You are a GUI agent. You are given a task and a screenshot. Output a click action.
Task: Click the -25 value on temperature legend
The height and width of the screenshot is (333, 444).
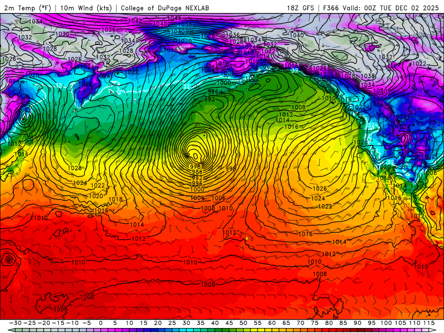coord(30,323)
